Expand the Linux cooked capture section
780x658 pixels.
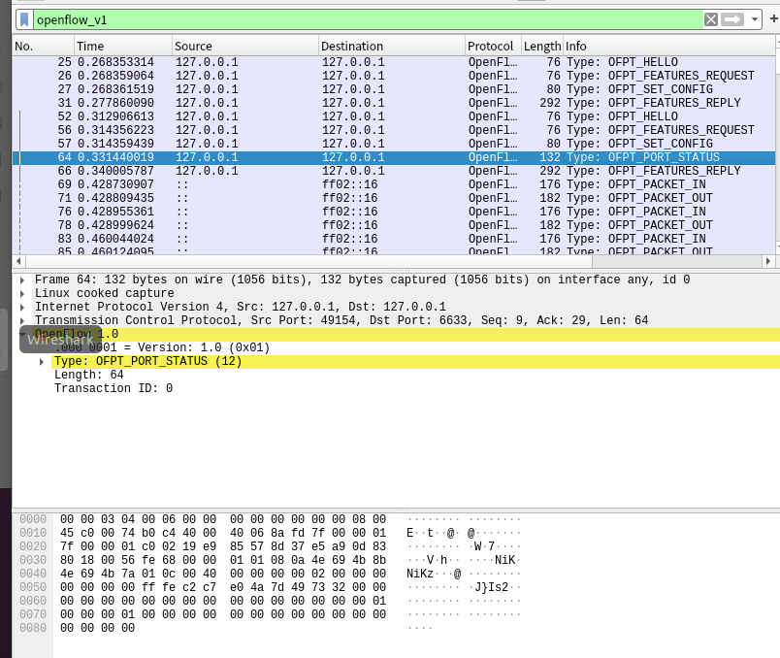[x=22, y=294]
